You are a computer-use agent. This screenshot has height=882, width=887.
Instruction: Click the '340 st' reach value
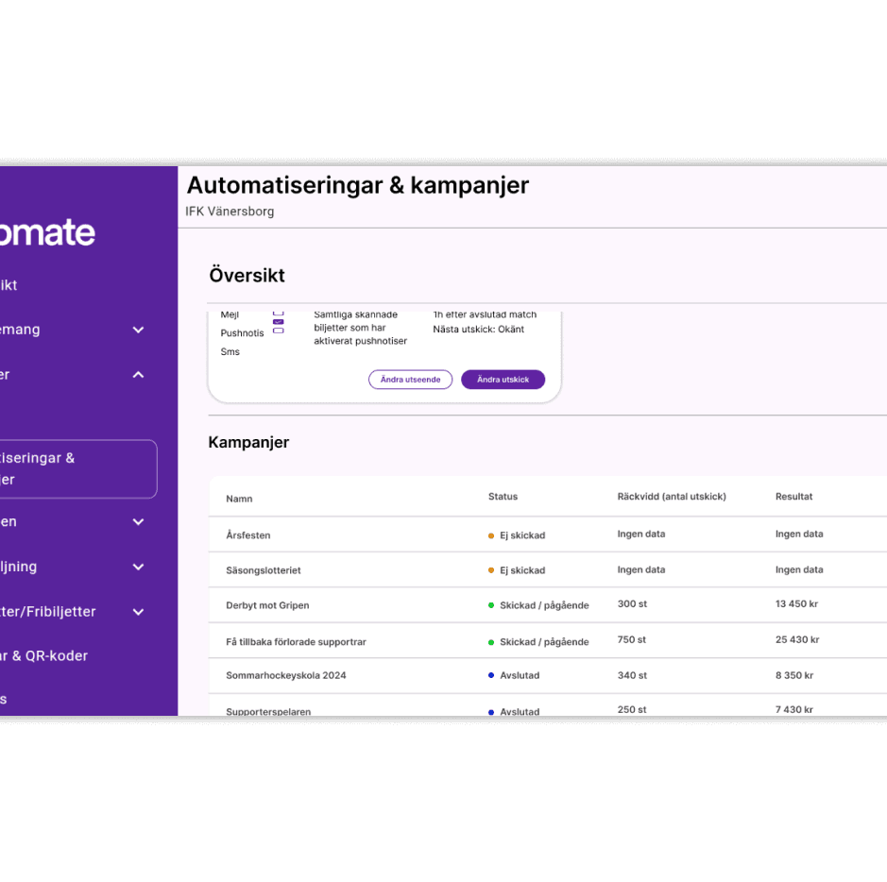(632, 675)
